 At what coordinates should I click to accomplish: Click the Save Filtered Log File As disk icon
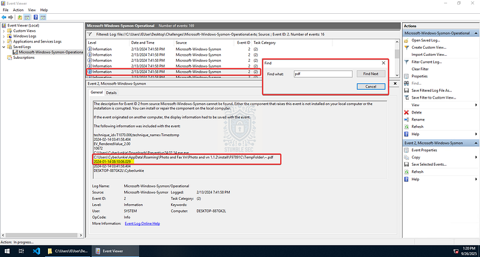click(x=406, y=90)
